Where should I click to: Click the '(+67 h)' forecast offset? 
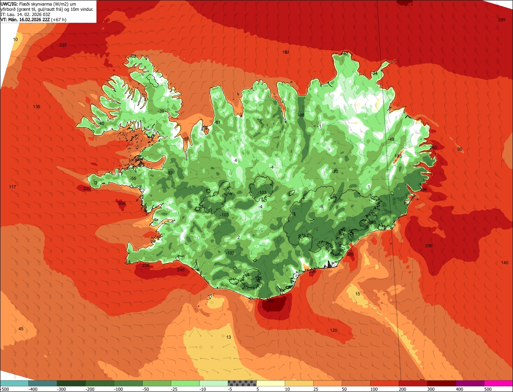(59, 19)
